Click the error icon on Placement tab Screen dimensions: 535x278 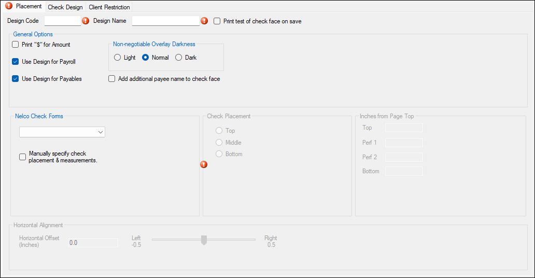pos(9,7)
